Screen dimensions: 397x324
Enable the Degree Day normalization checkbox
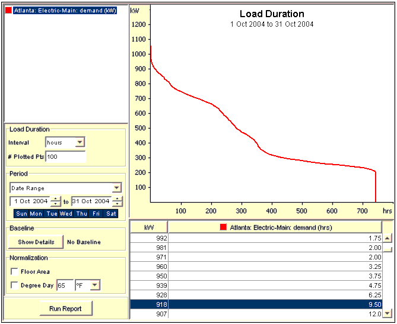point(14,285)
